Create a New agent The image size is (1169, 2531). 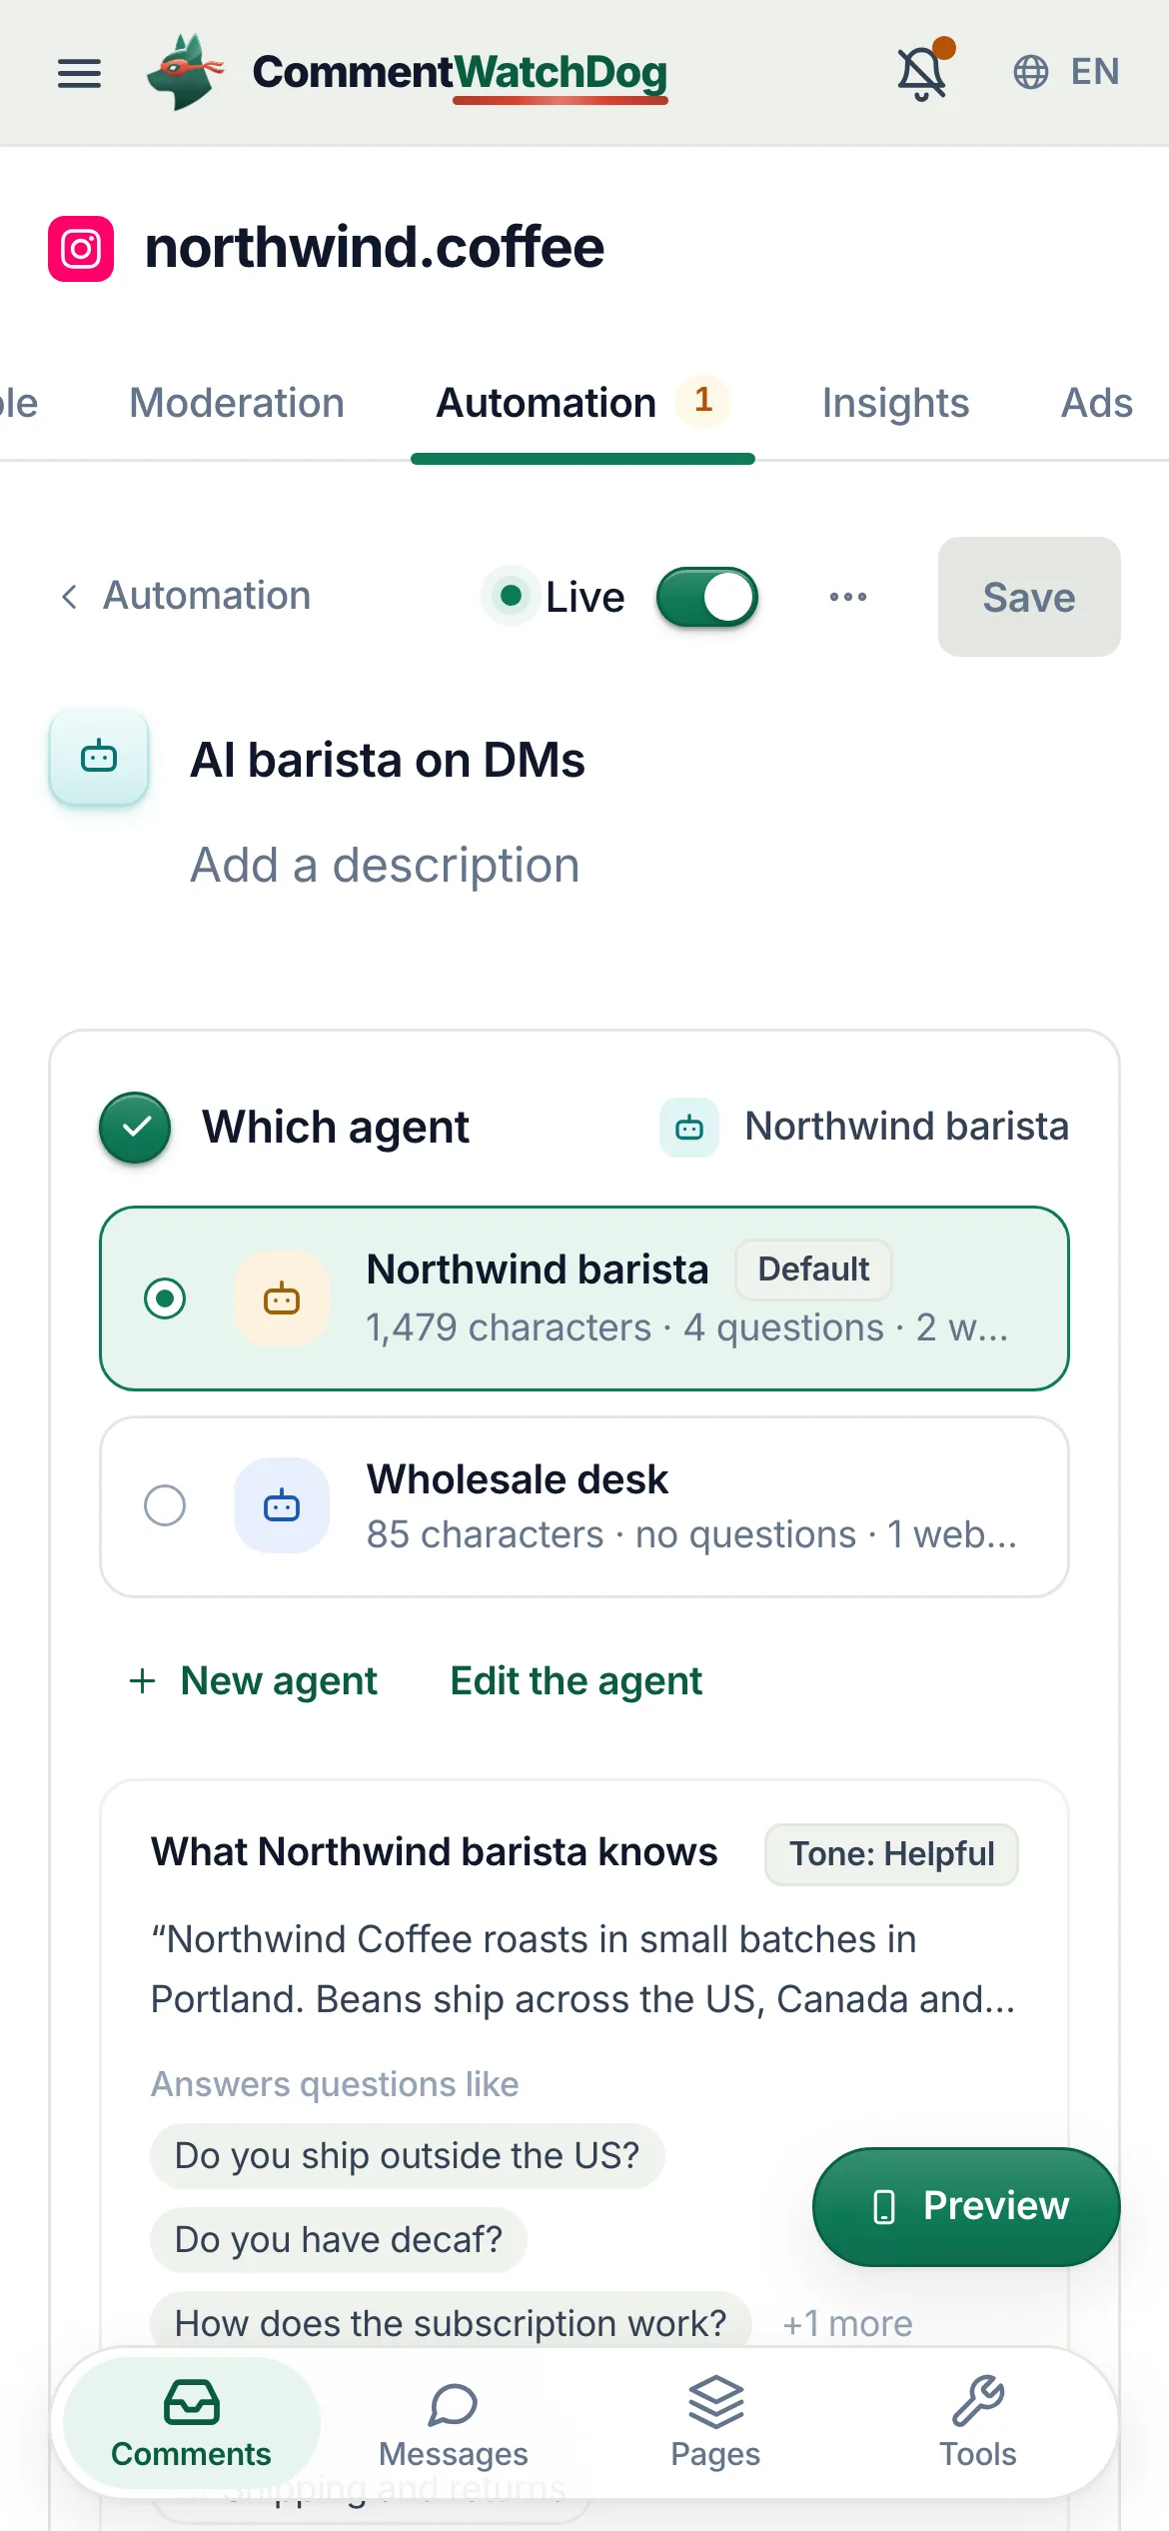tap(254, 1681)
